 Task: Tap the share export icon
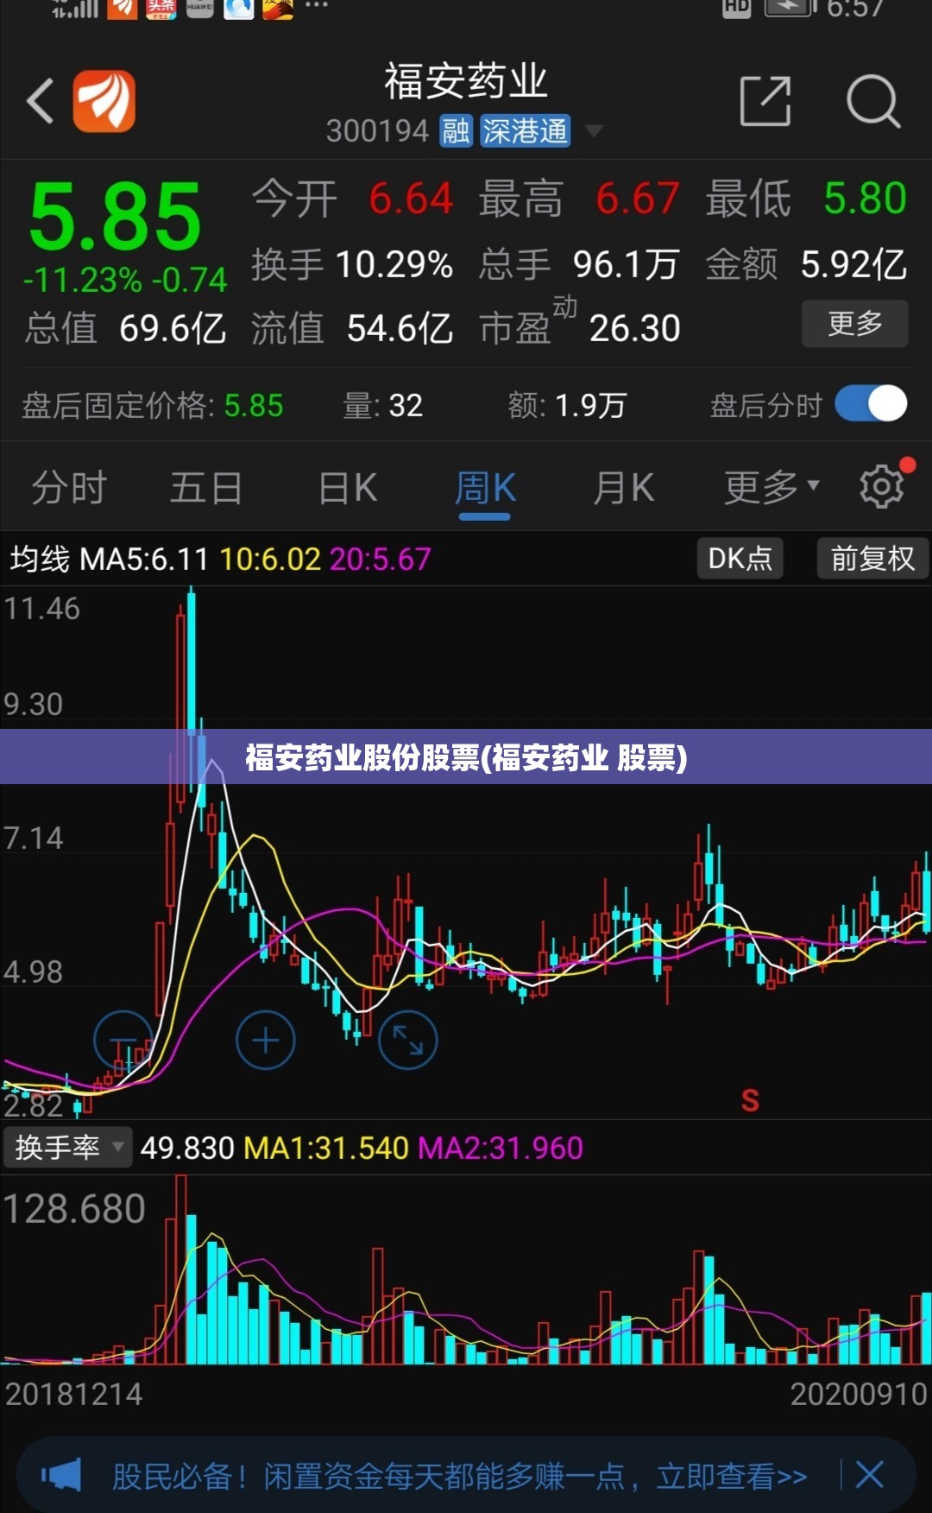(765, 101)
